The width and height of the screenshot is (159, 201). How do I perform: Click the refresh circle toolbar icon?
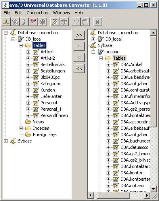42,22
